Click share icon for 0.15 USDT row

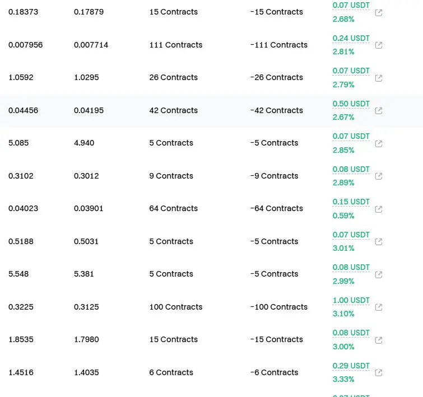[x=379, y=209]
